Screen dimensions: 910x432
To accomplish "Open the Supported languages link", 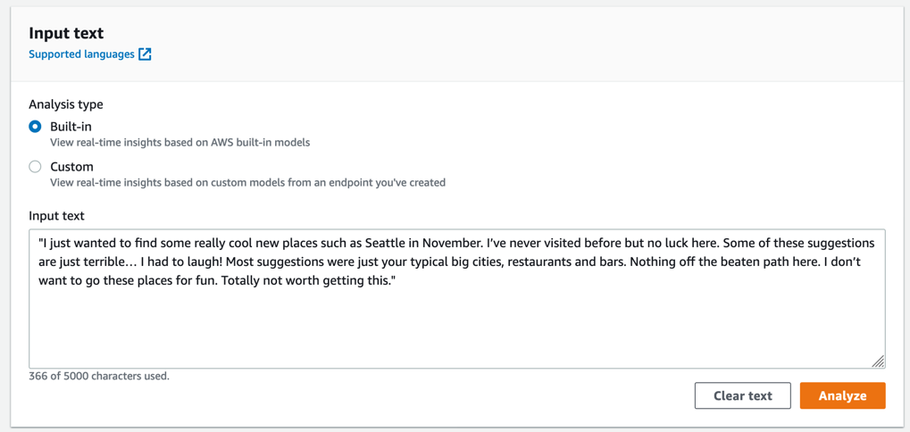I will click(x=81, y=54).
